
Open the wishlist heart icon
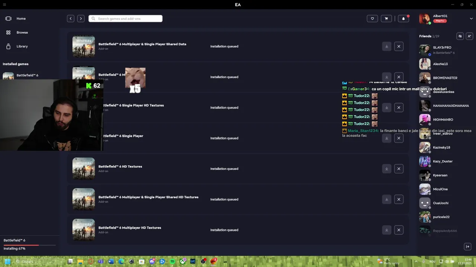tap(372, 19)
